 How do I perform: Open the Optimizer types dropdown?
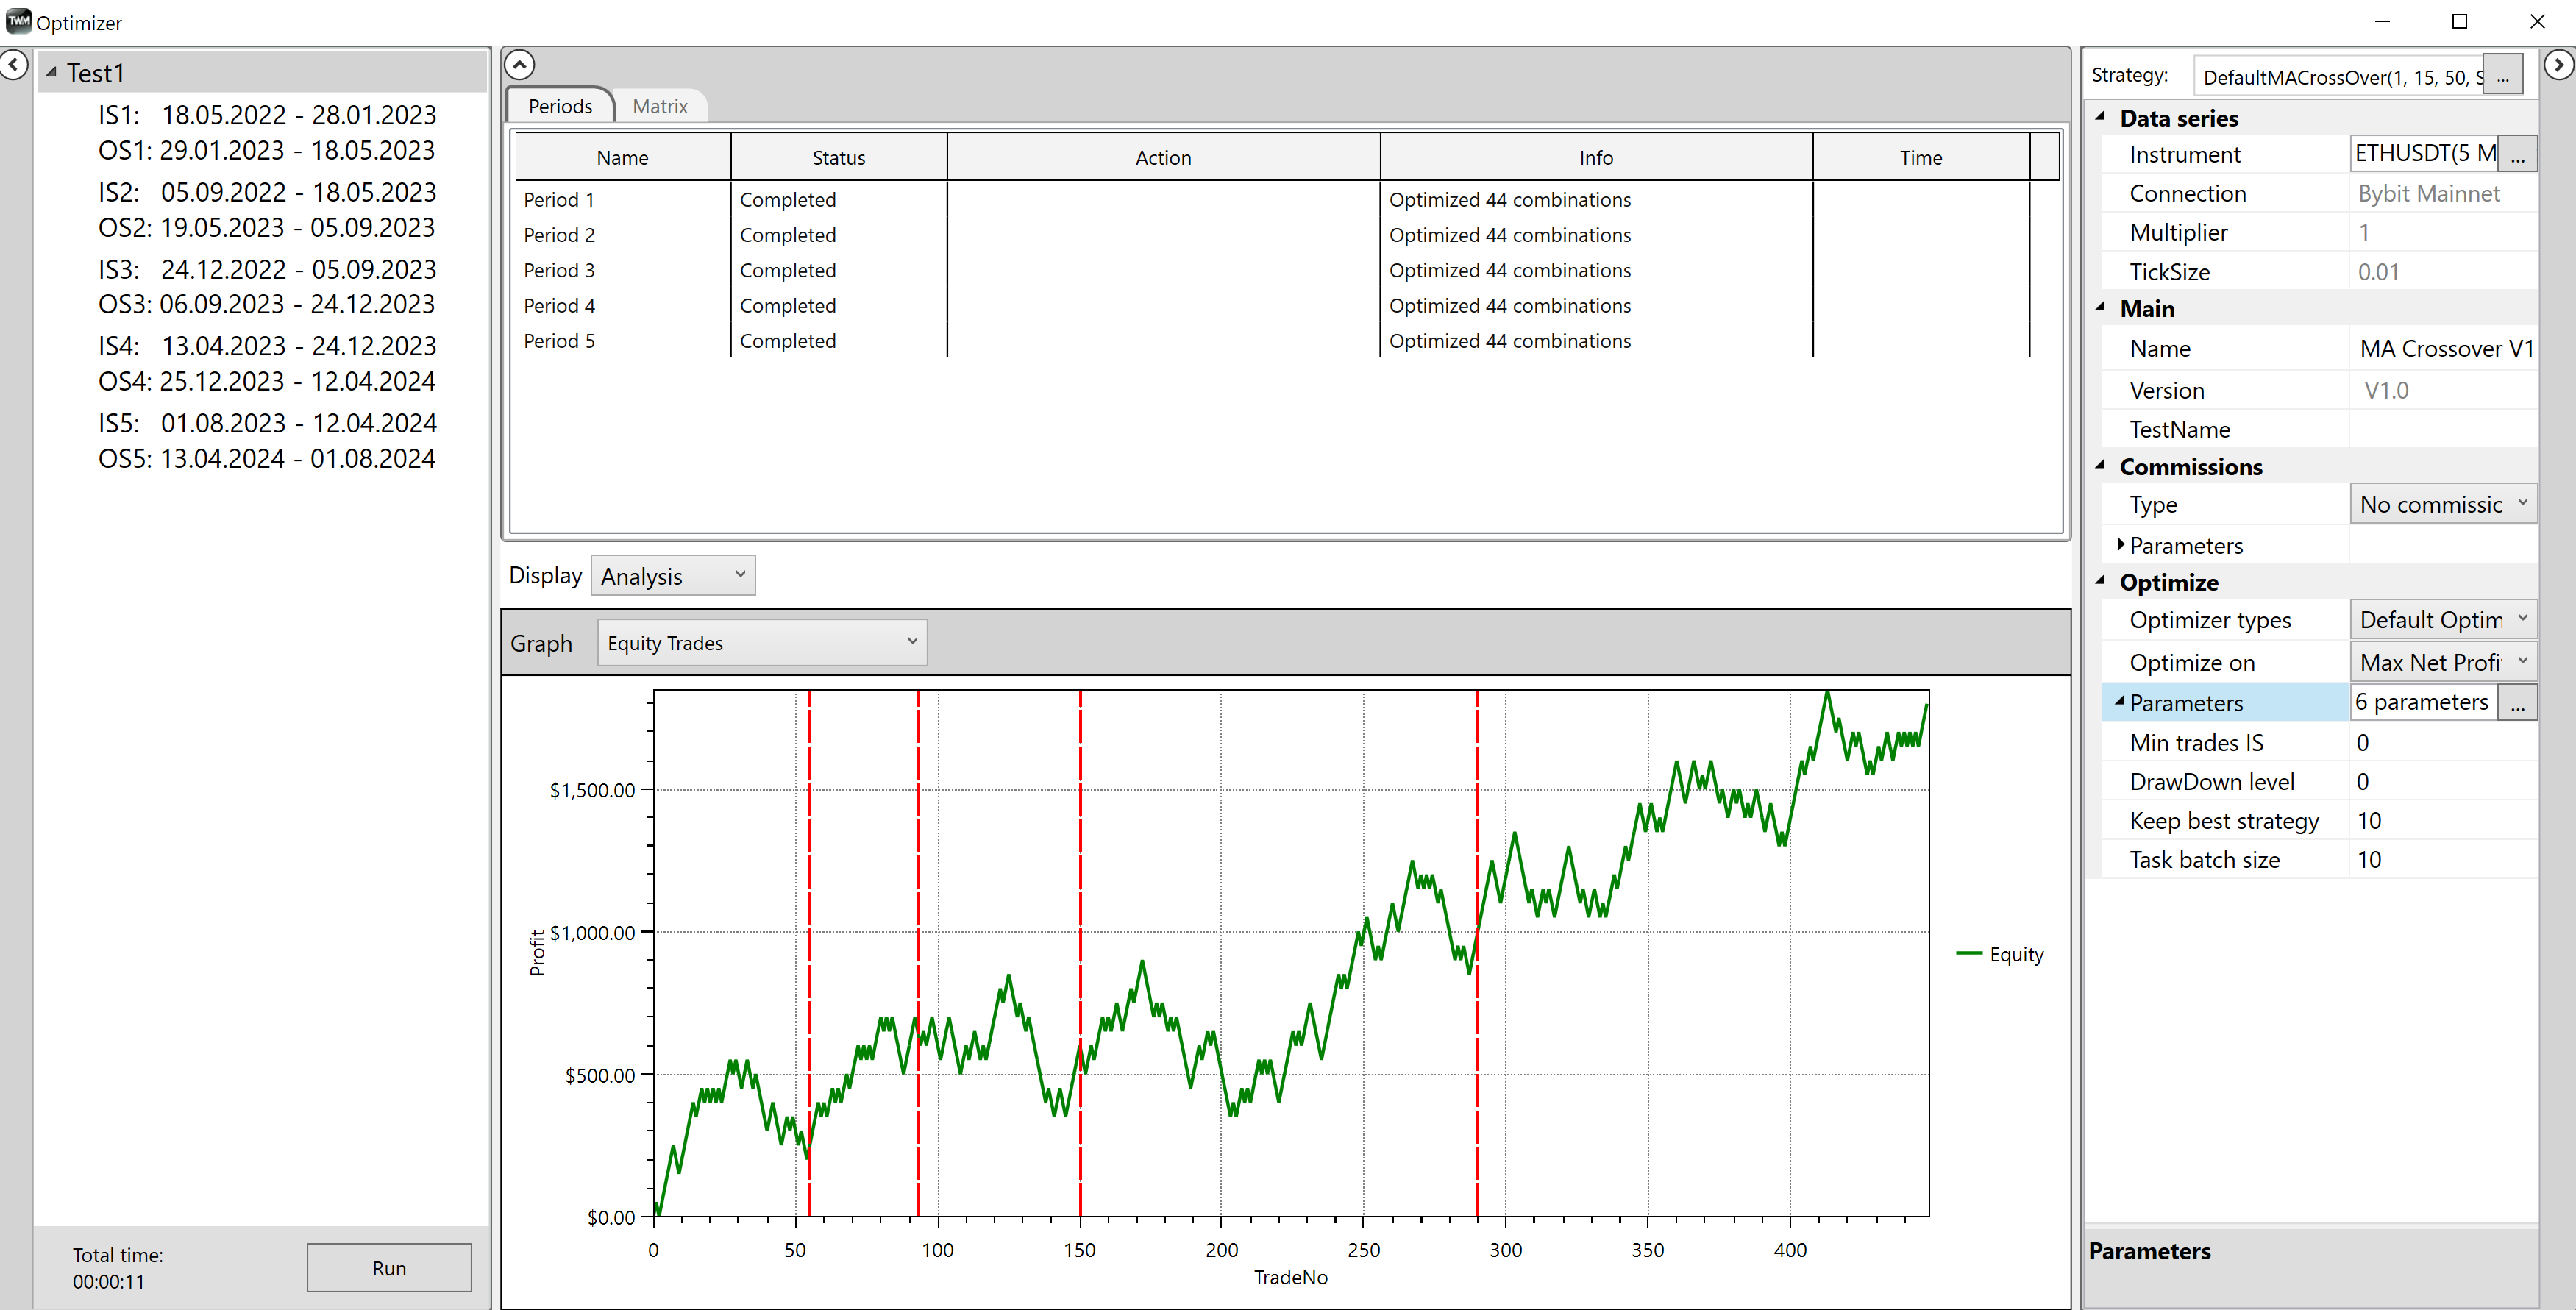(2443, 619)
